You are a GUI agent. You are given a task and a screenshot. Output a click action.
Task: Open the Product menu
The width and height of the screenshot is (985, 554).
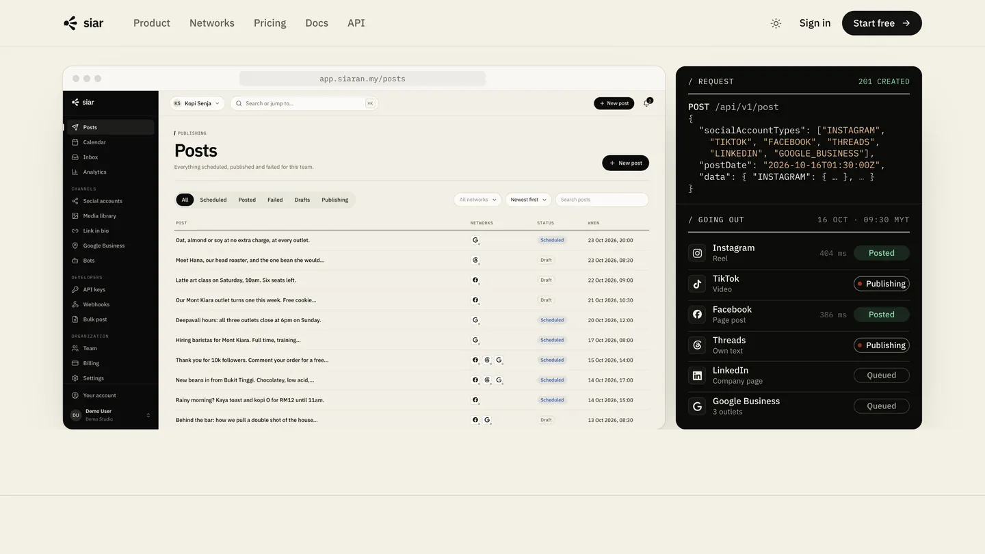click(152, 23)
